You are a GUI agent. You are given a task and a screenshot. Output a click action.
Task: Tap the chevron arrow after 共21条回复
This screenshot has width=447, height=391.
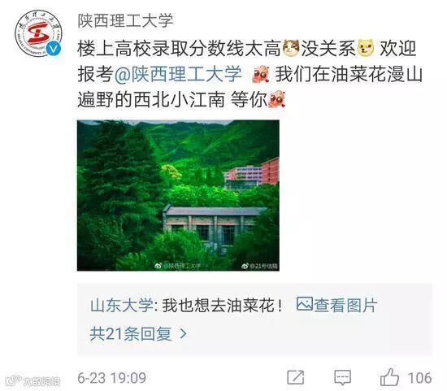(x=184, y=333)
